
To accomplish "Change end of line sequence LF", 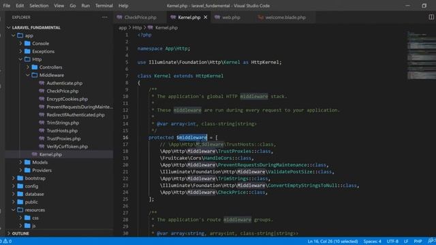I will click(406, 242).
